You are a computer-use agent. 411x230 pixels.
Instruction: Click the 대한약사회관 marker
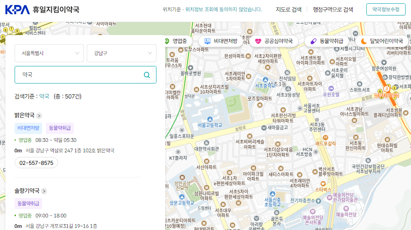tap(206, 143)
